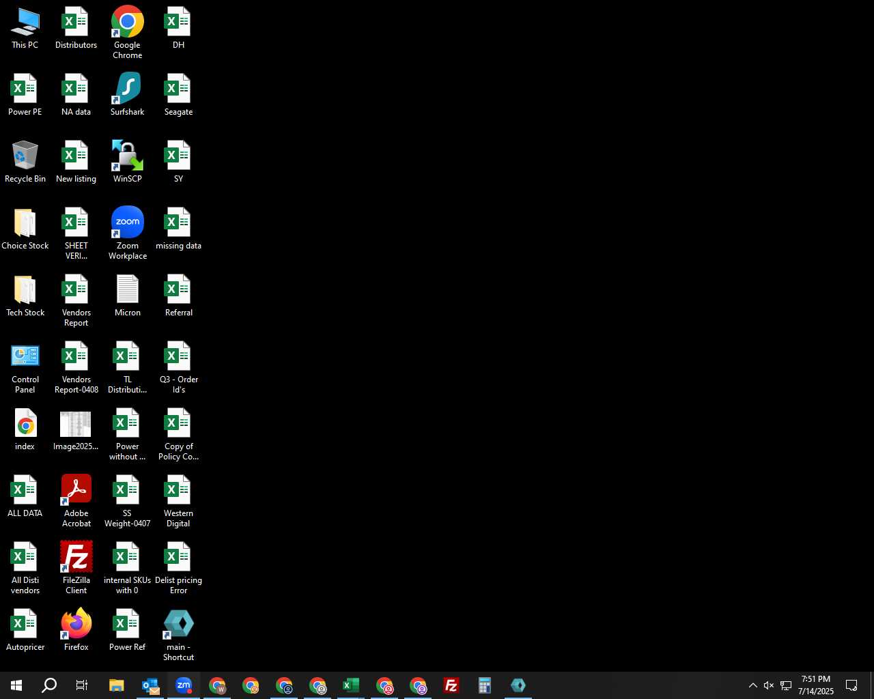Select the FileZilla Client desktop shortcut

coord(76,568)
